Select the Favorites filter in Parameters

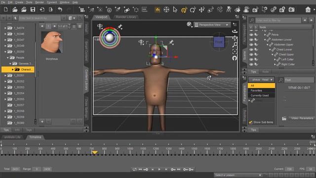click(x=261, y=90)
